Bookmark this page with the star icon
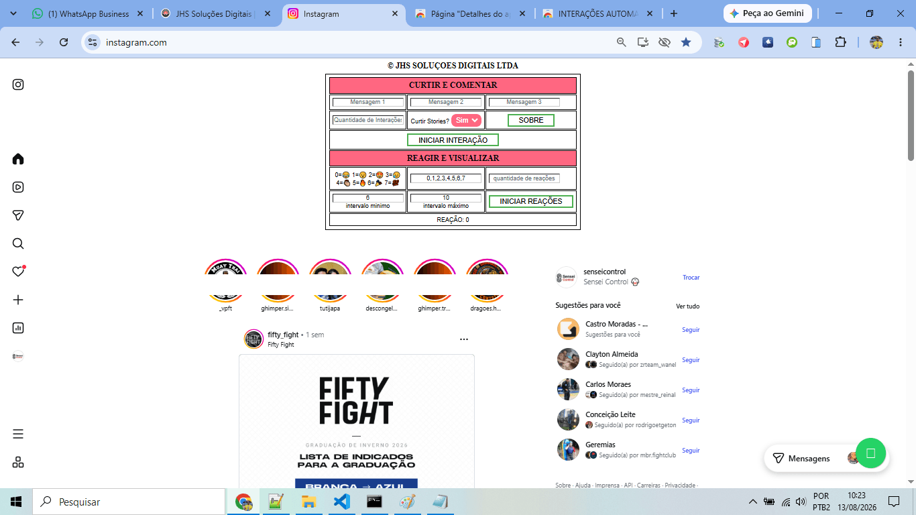The width and height of the screenshot is (916, 515). tap(686, 42)
